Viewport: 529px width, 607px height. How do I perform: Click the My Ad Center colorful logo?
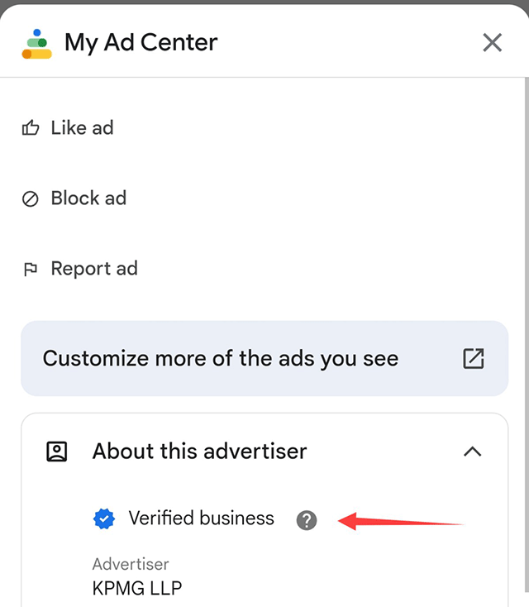click(x=37, y=44)
